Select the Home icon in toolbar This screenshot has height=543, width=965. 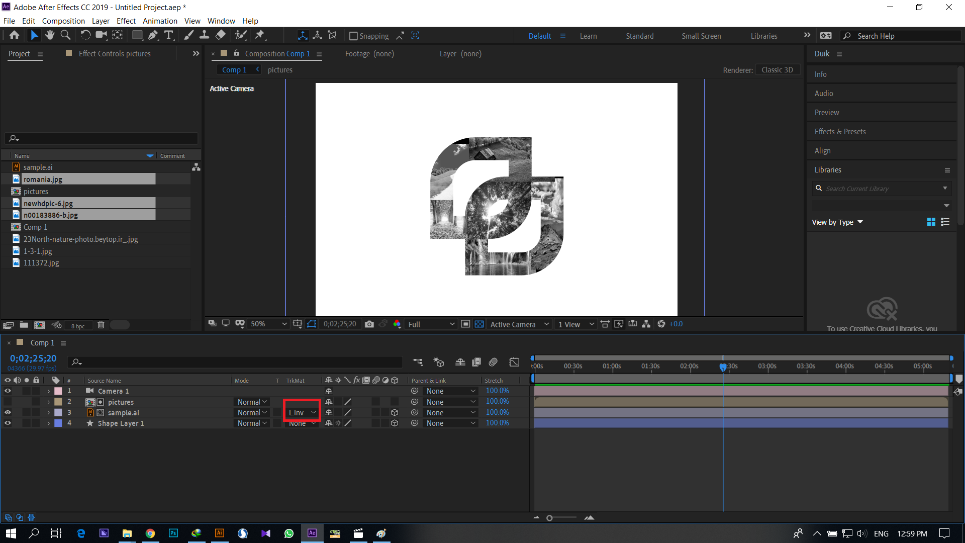(14, 35)
